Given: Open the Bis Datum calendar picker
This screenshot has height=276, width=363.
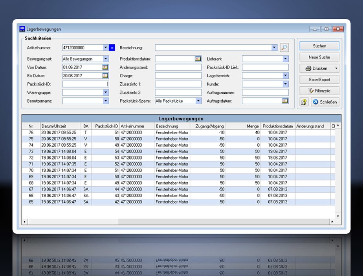Looking at the screenshot, I should tap(105, 76).
